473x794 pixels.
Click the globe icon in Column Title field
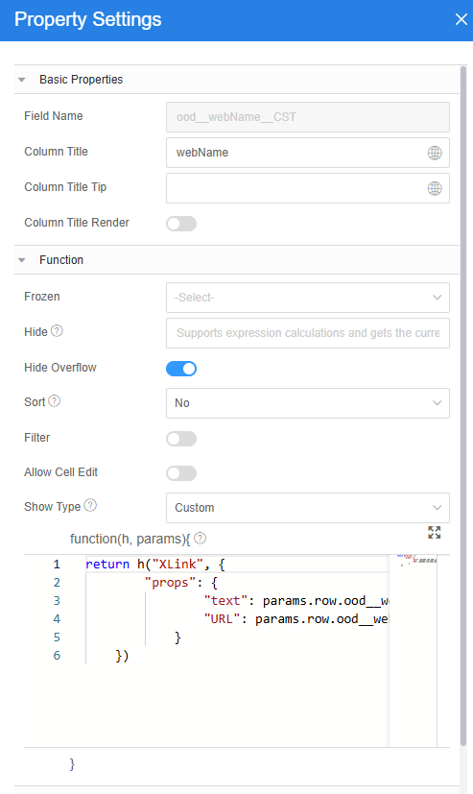click(435, 153)
